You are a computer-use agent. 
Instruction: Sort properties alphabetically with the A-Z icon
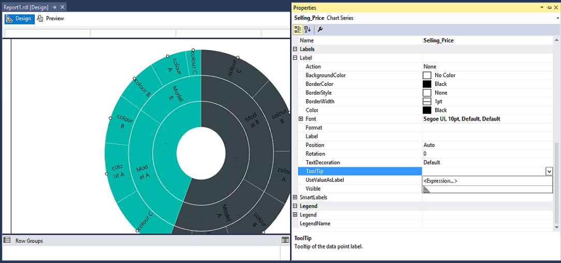coord(307,29)
